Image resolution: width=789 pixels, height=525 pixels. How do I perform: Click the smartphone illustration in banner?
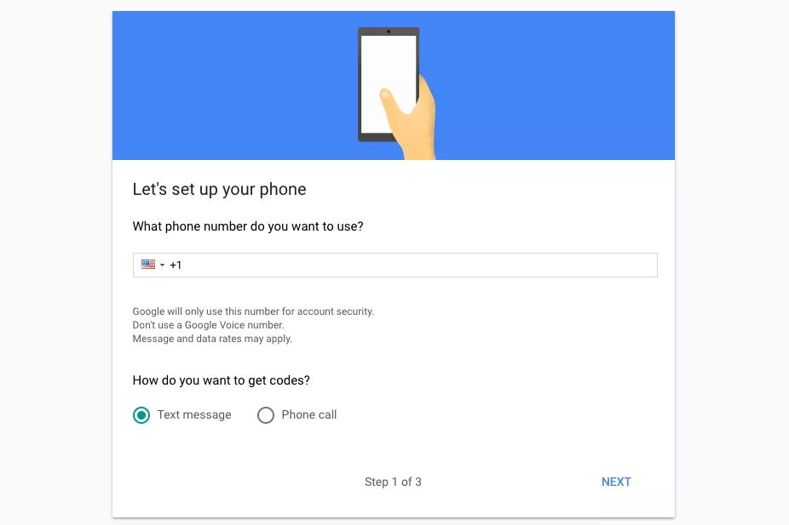[389, 84]
